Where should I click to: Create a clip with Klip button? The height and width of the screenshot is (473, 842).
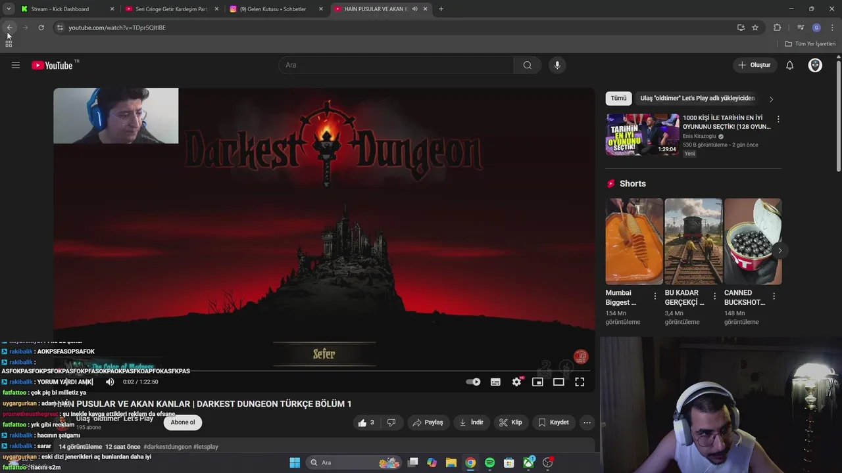tap(510, 422)
